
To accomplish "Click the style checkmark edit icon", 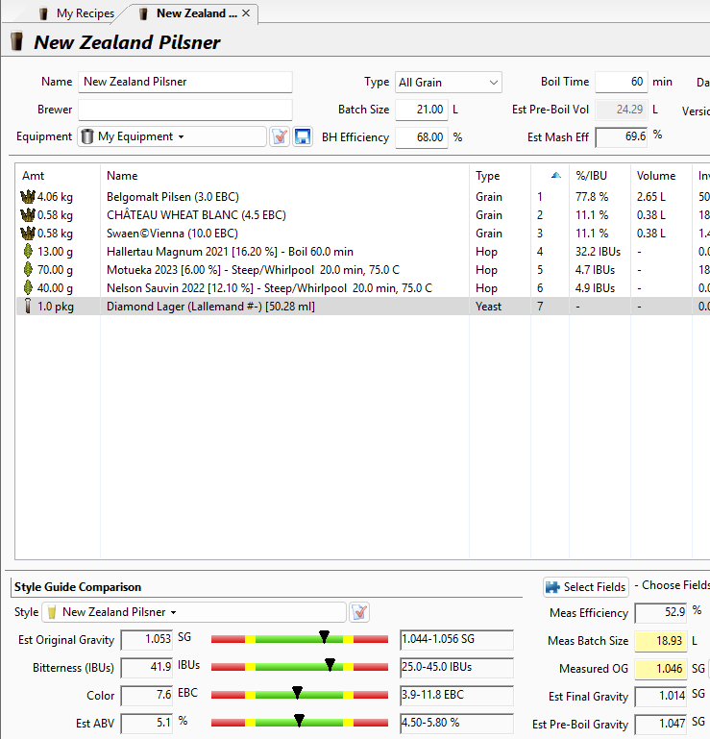I will [x=359, y=612].
